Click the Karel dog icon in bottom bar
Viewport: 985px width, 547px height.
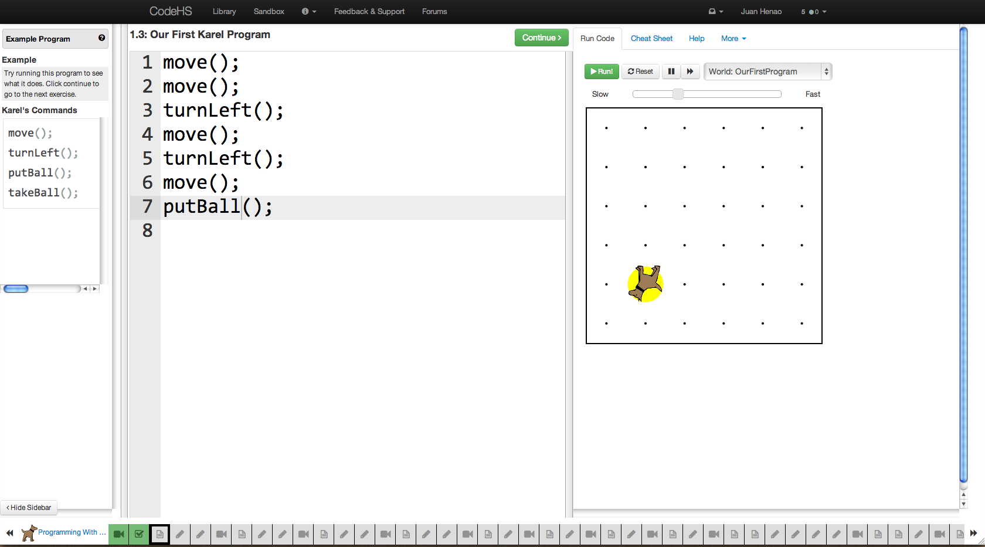pyautogui.click(x=29, y=533)
